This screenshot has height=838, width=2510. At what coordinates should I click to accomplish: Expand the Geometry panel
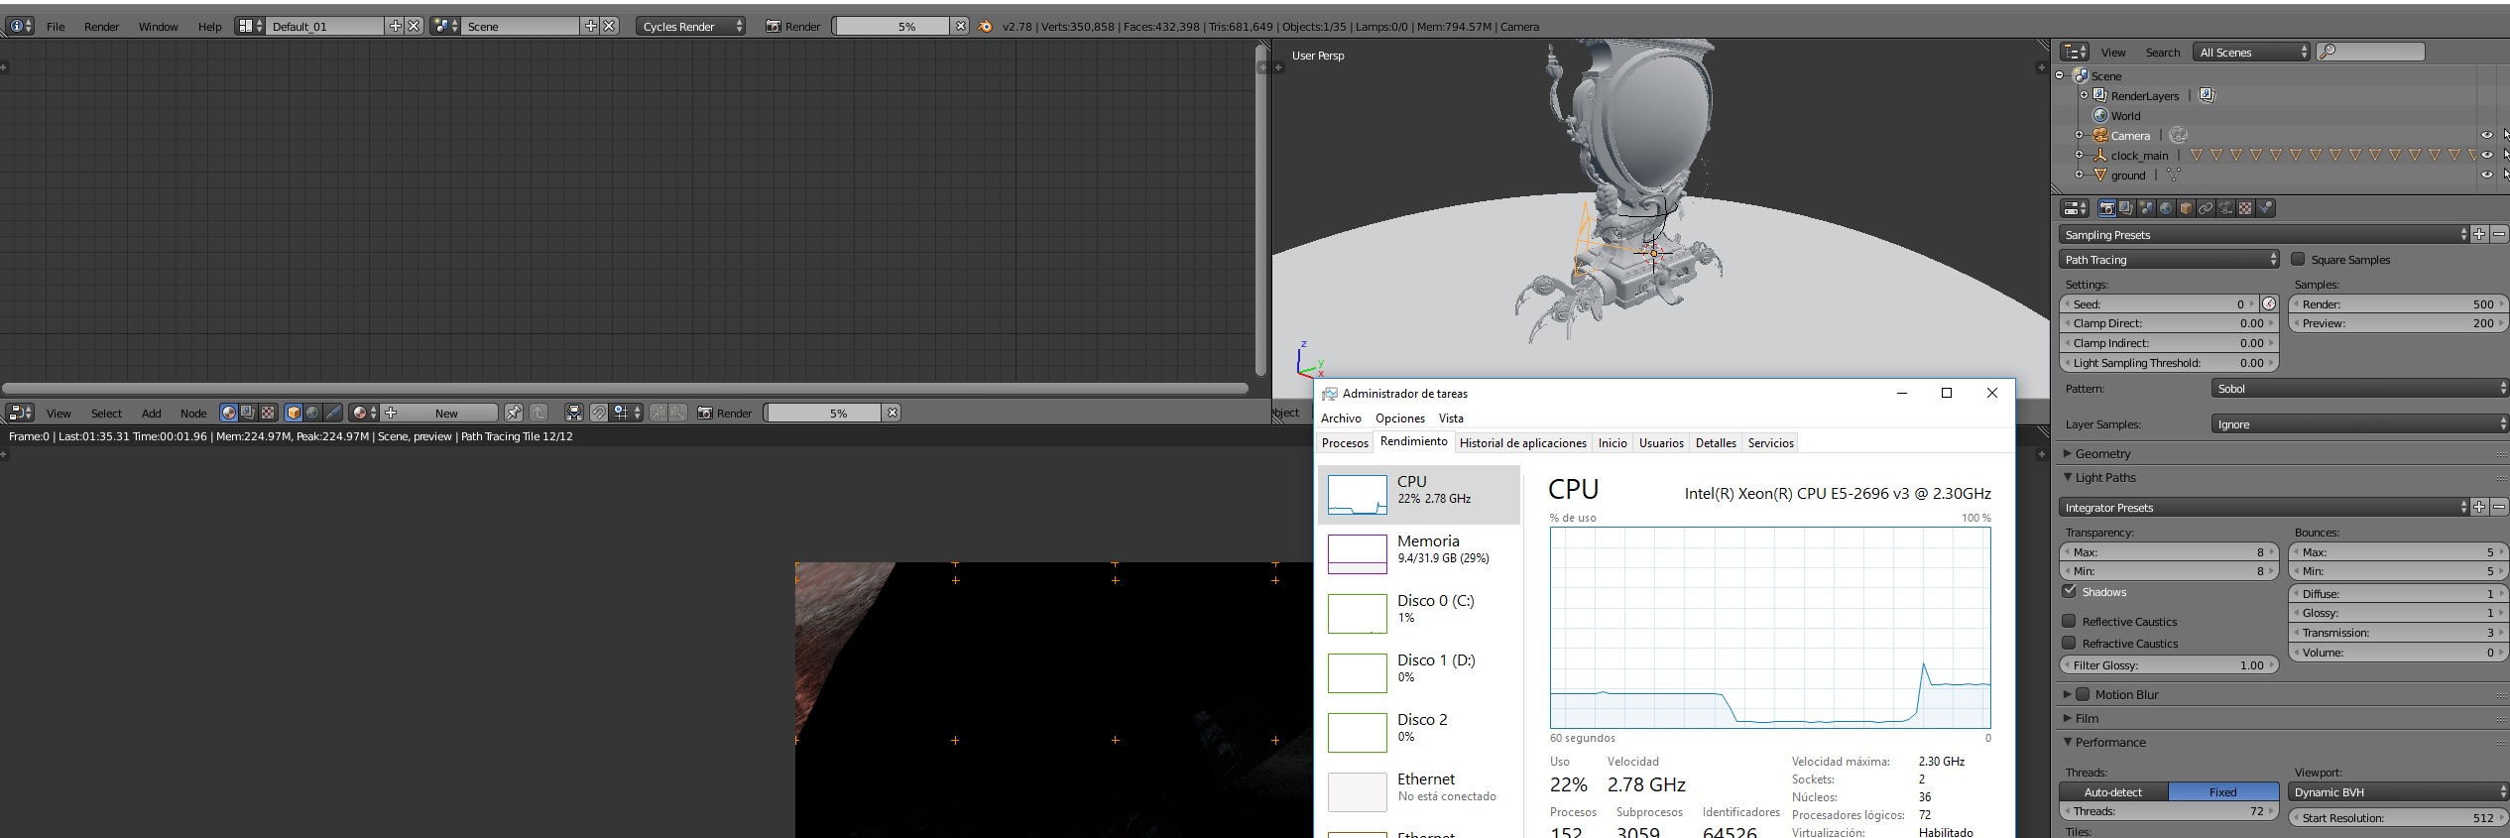pyautogui.click(x=2102, y=454)
